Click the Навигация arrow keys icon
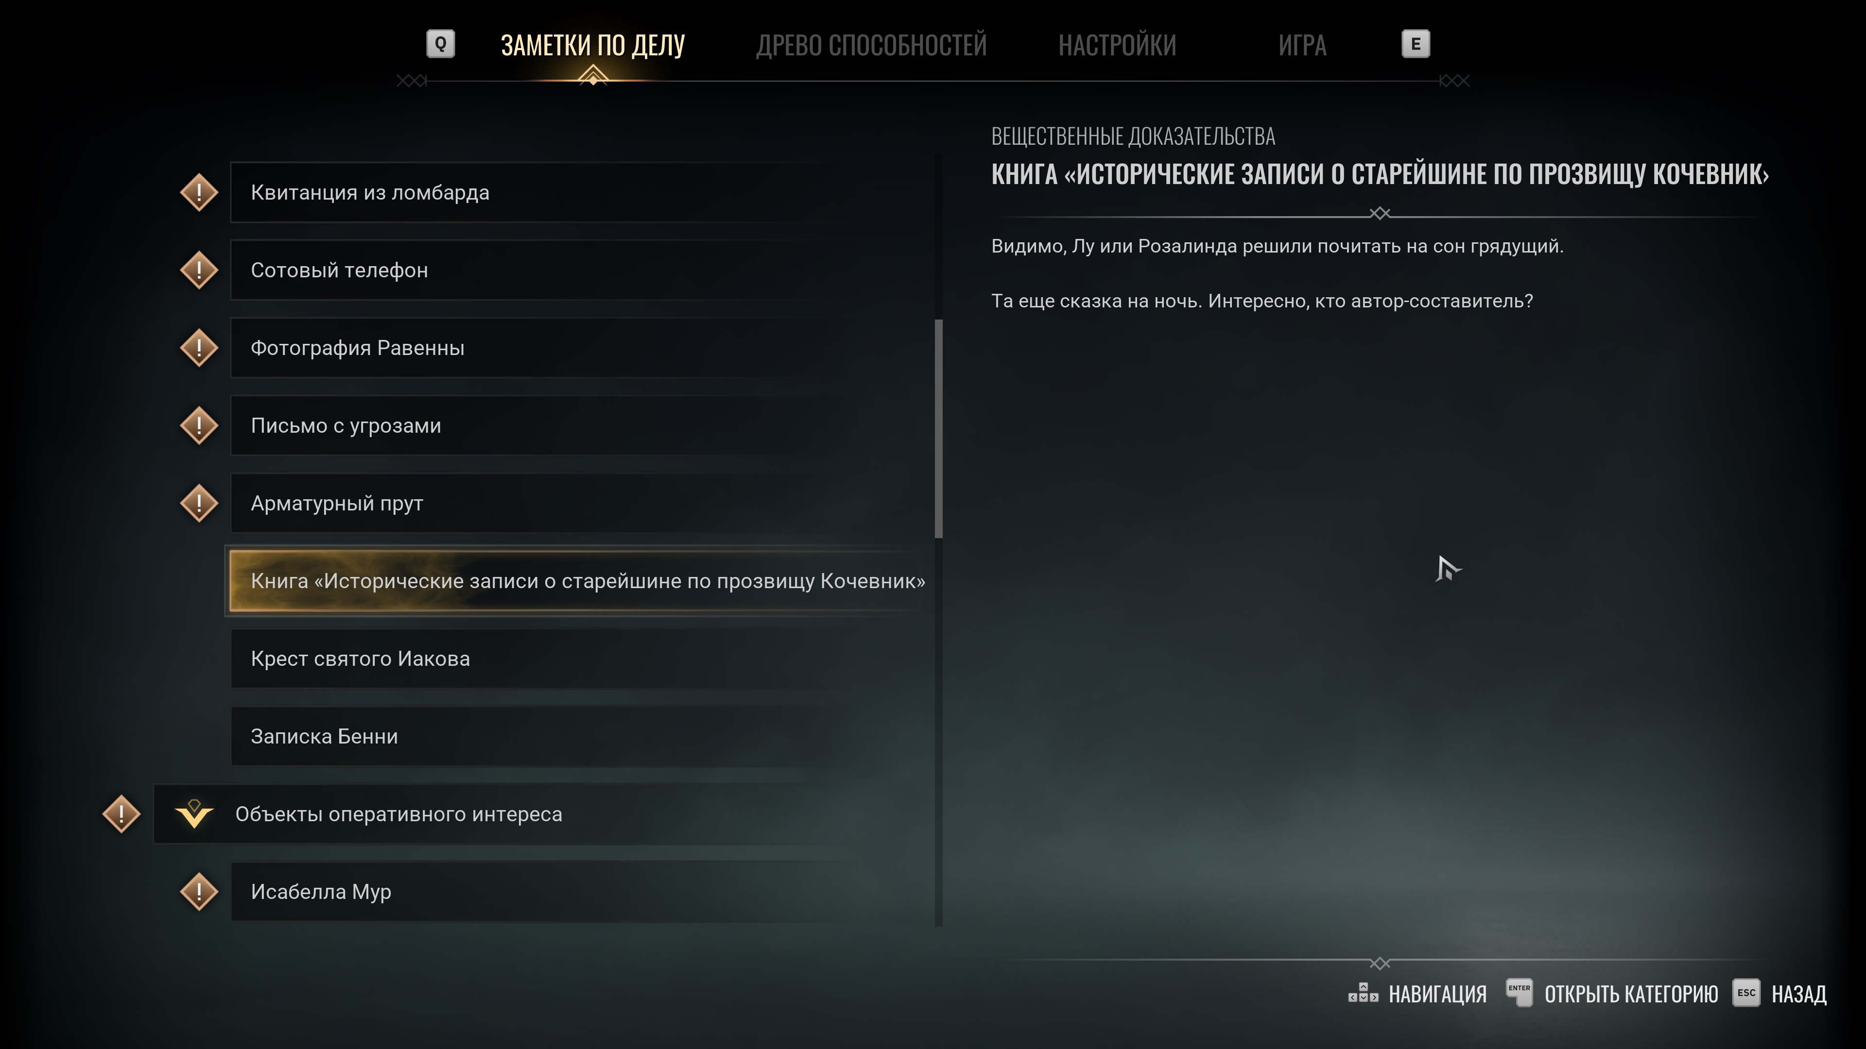 click(1363, 993)
